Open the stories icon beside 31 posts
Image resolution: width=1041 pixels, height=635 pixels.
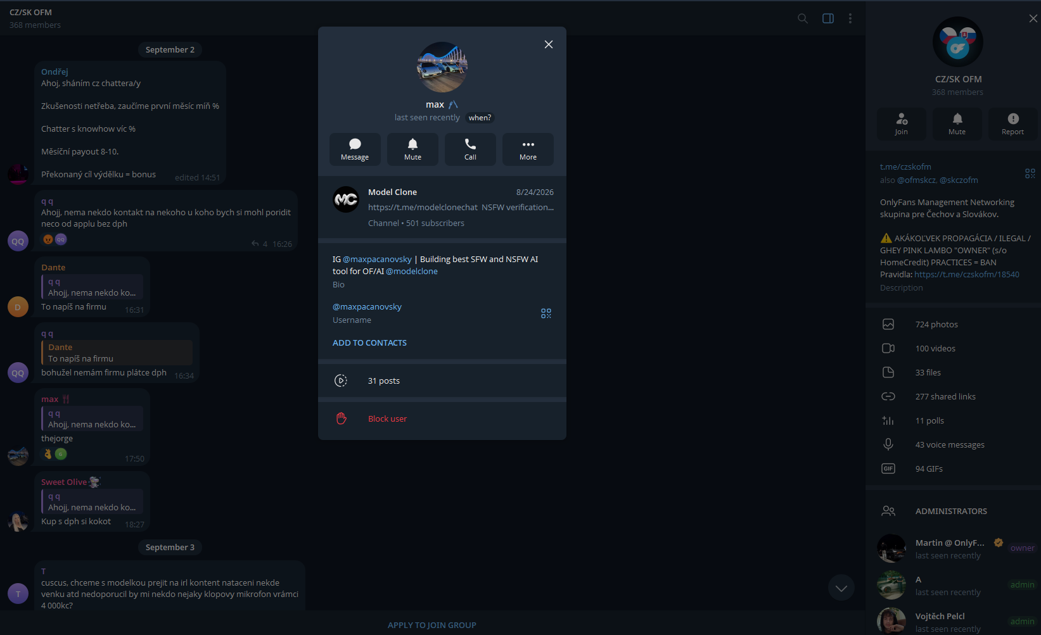(341, 380)
